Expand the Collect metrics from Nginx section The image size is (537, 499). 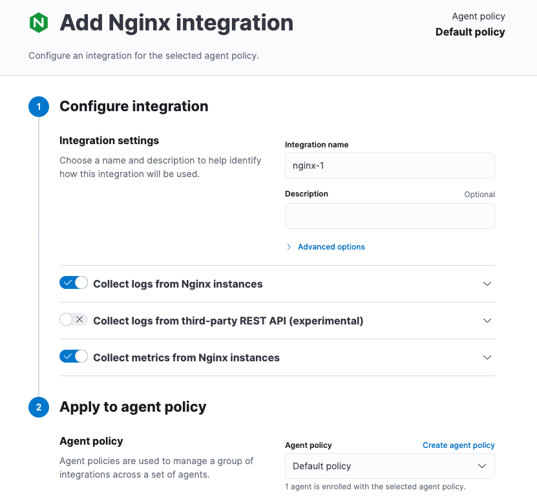487,357
